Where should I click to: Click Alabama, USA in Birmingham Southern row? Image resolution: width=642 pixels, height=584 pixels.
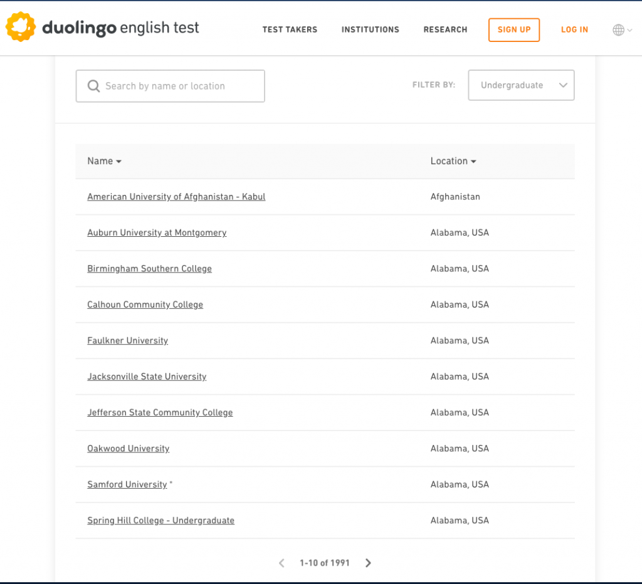(460, 269)
